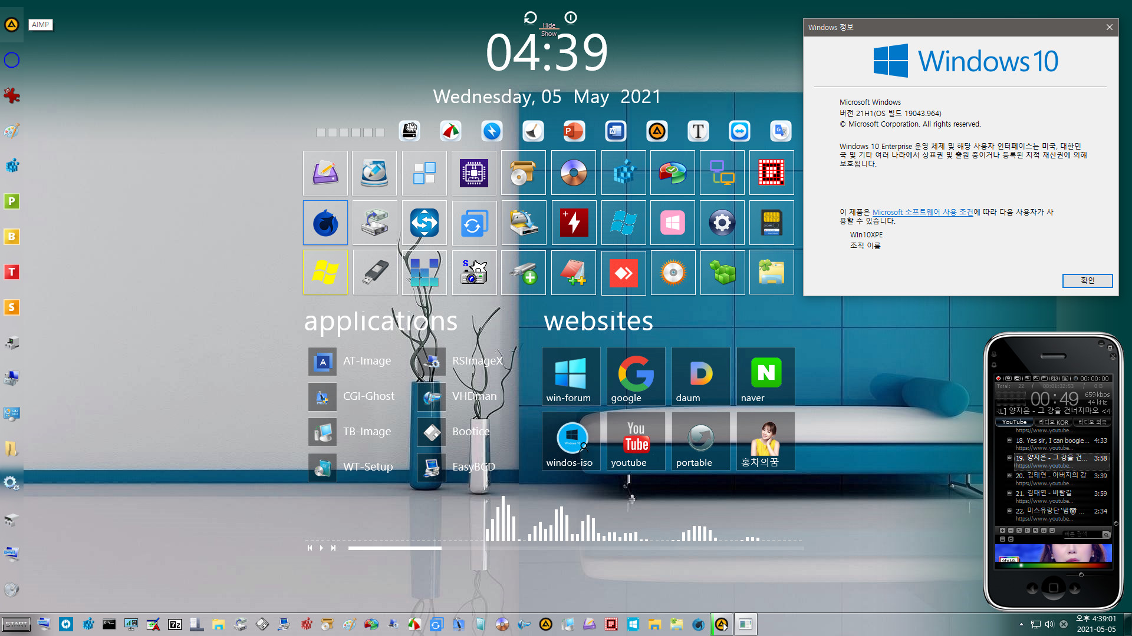Launch the Waterfox blue fox browser tile

[325, 223]
